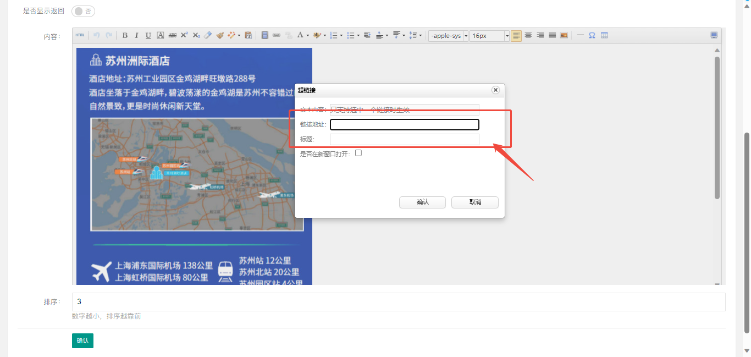This screenshot has height=357, width=751.
Task: Center-align text in the editor
Action: click(x=528, y=35)
